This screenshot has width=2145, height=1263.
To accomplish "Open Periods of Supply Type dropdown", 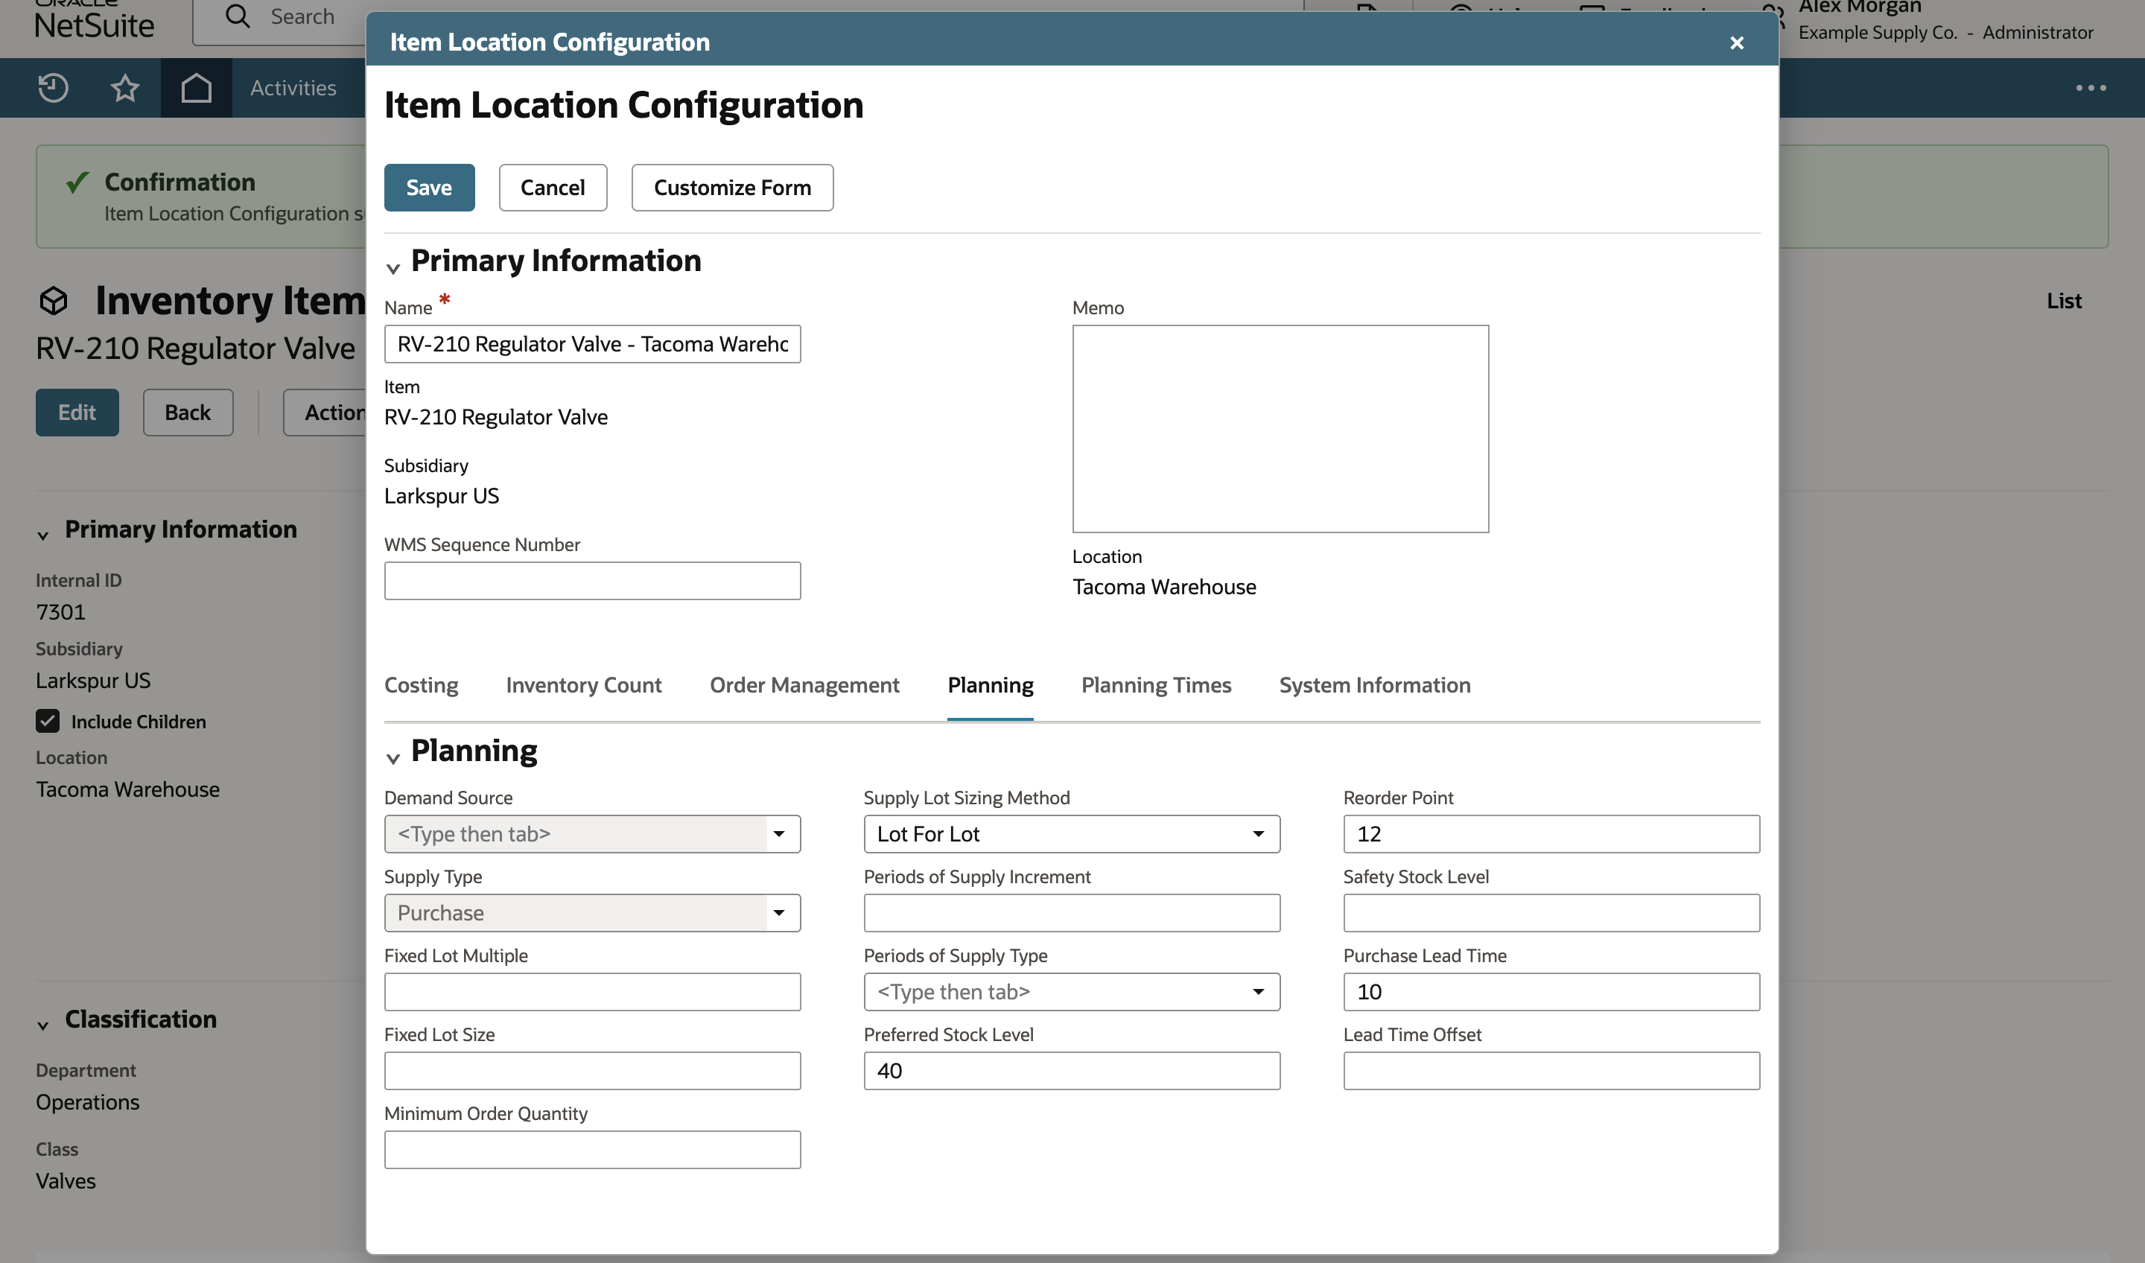I will [x=1258, y=991].
